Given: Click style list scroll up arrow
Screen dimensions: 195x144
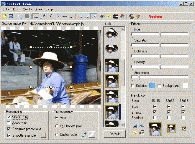Looking at the screenshot, I should (x=123, y=29).
